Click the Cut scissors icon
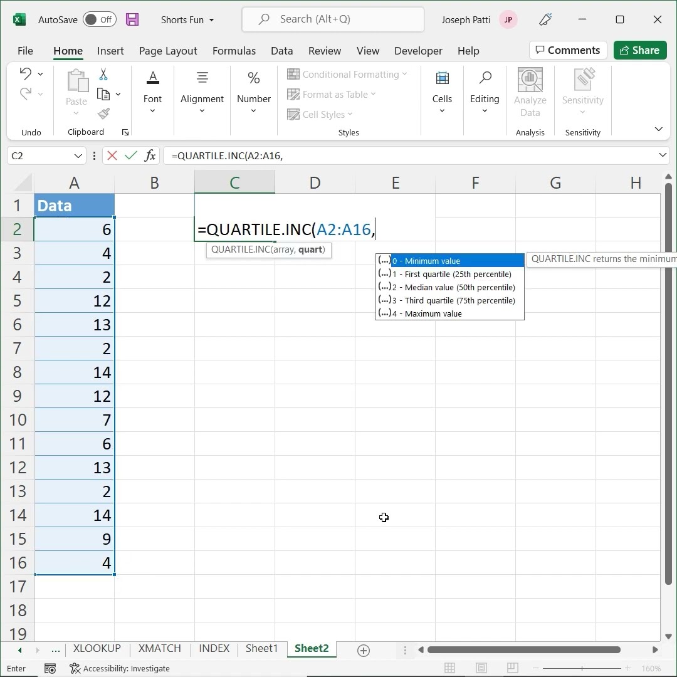Screen dimensions: 677x677 (103, 74)
